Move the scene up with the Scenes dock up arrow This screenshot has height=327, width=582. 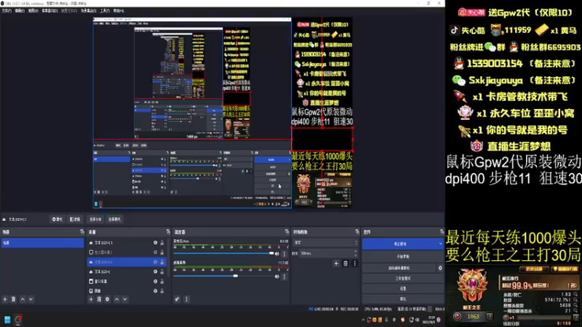(23, 299)
